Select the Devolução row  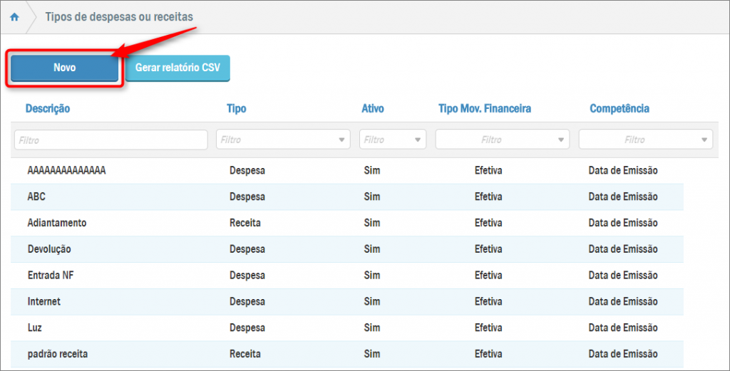(x=49, y=249)
